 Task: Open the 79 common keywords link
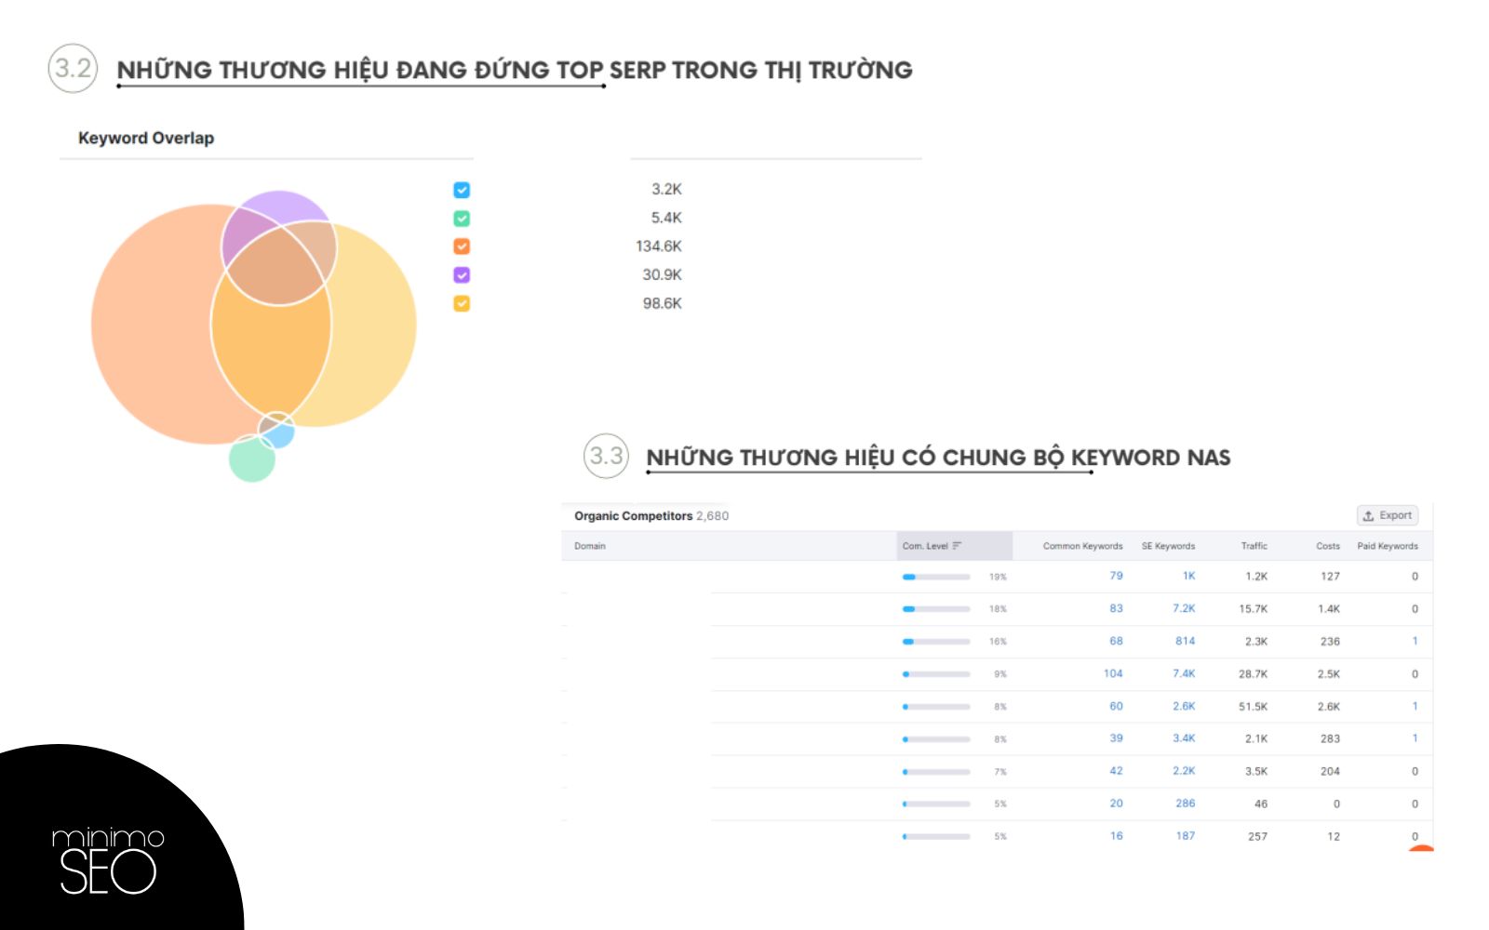1116,576
